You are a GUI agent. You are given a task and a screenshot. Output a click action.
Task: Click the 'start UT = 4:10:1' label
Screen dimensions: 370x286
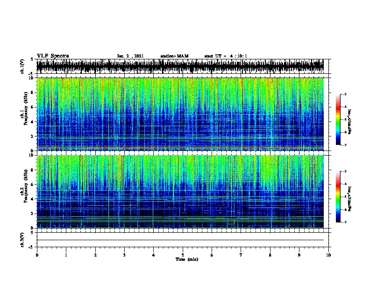coord(226,56)
